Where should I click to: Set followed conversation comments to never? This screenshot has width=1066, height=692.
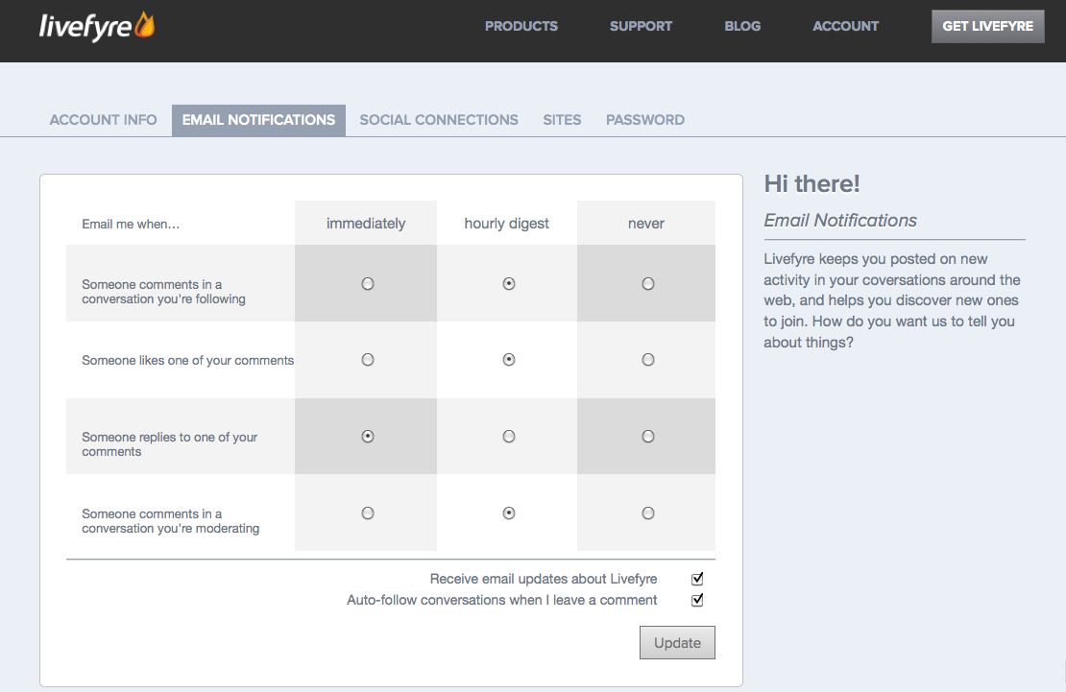pyautogui.click(x=648, y=284)
